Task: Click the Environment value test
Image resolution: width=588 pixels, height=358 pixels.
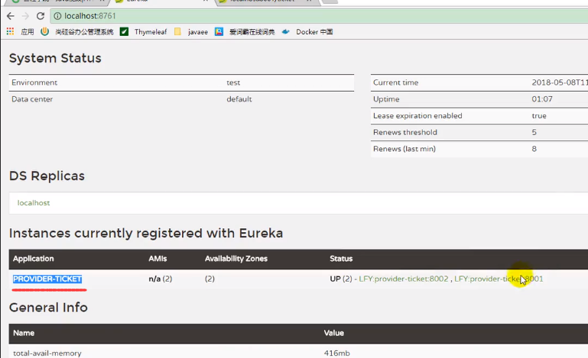Action: pos(233,82)
